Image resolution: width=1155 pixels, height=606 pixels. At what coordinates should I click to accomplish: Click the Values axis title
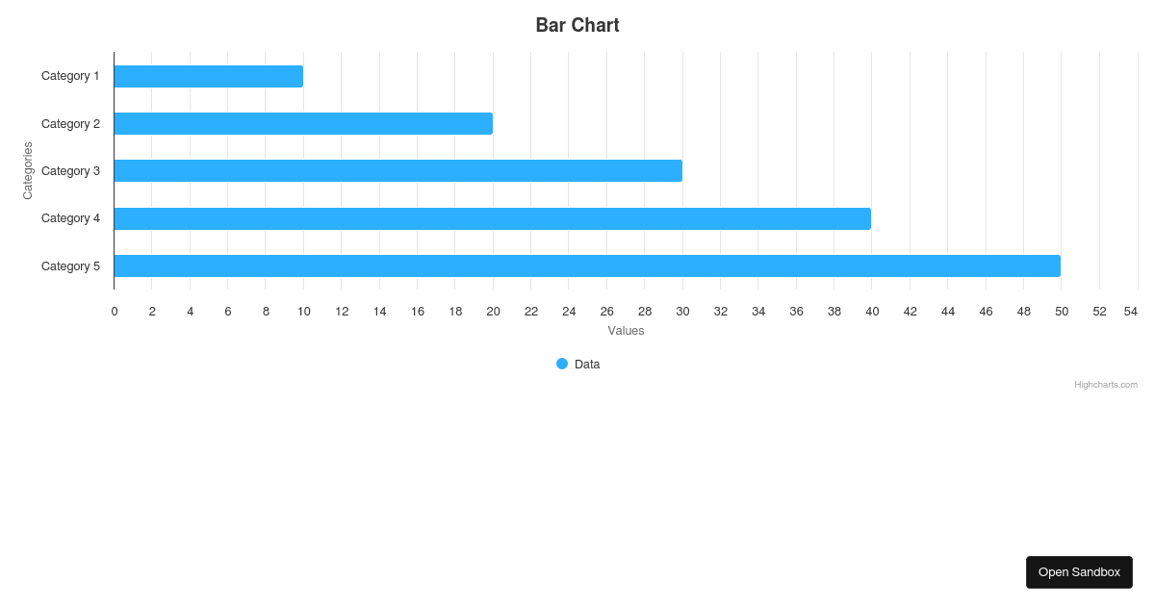(x=626, y=330)
